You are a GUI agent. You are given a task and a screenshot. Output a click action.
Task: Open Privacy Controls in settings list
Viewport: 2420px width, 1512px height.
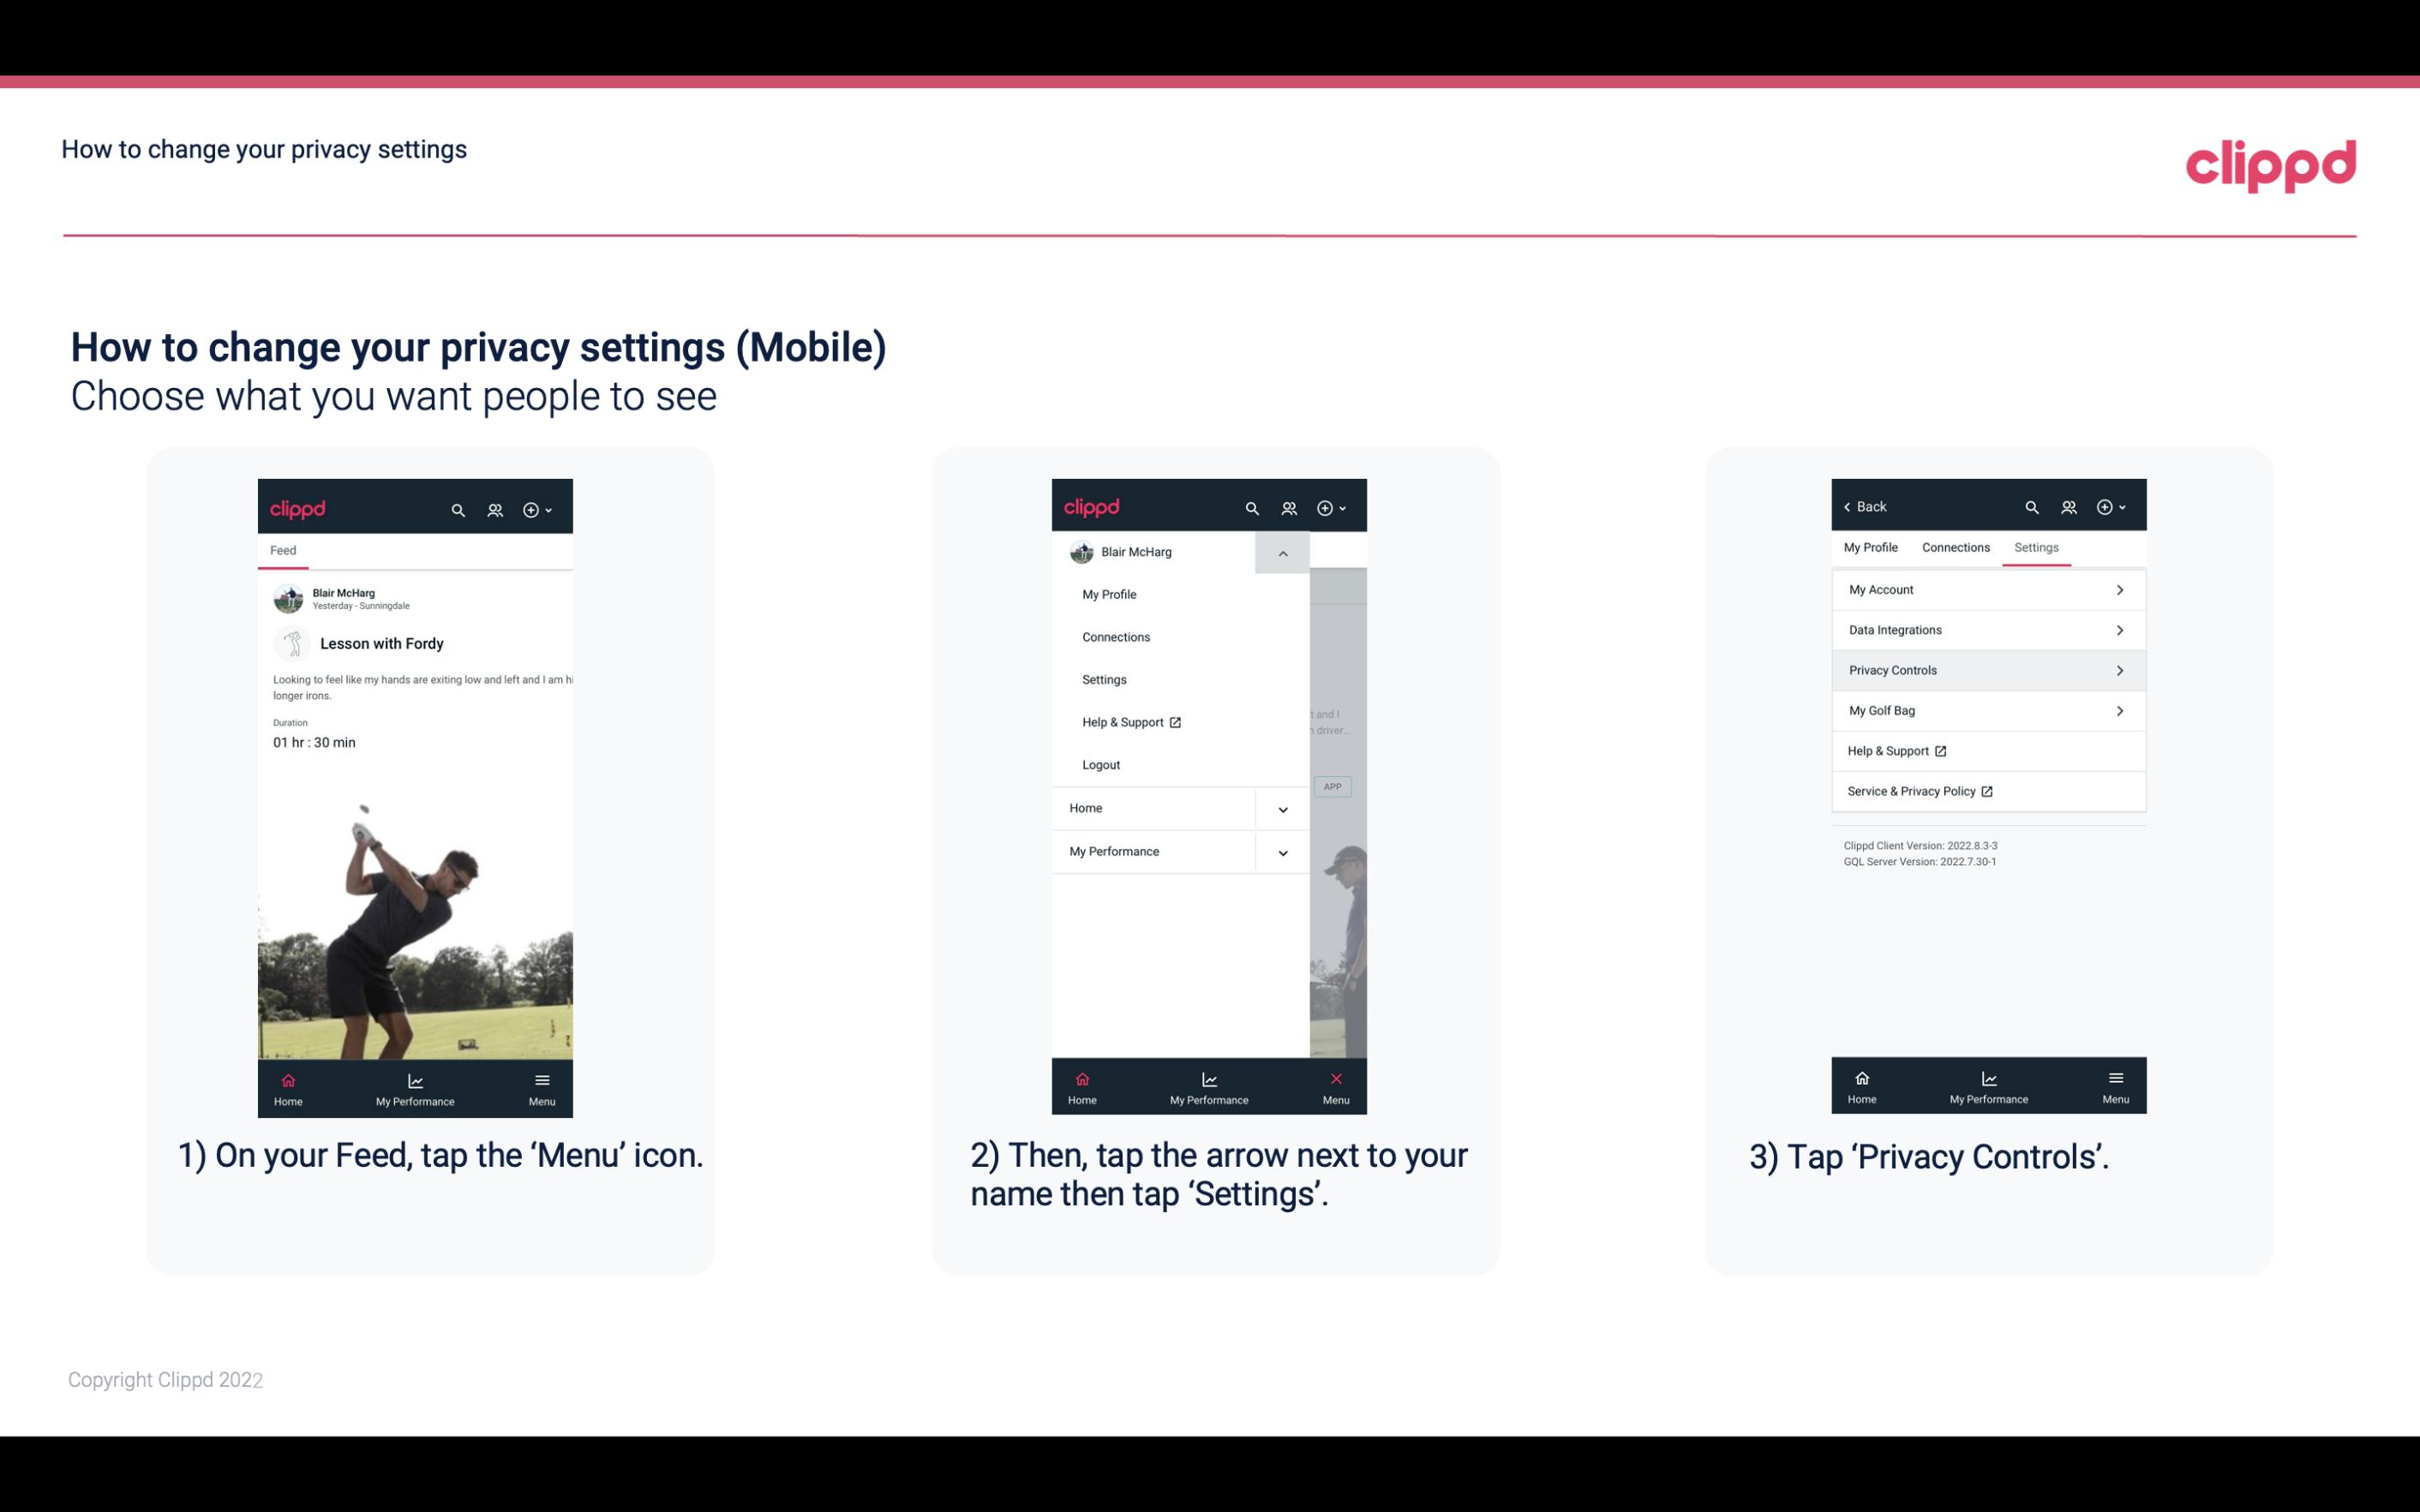click(x=1986, y=669)
